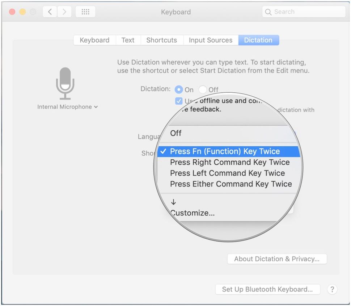The image size is (351, 306).
Task: Click inside the Search field
Action: pos(304,12)
